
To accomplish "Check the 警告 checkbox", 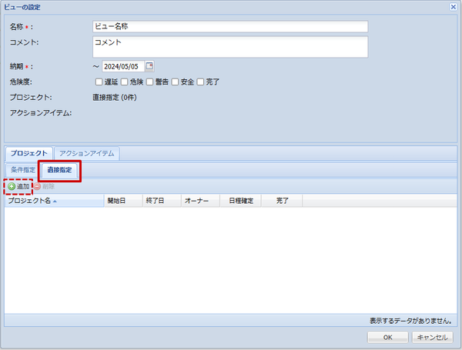I will click(149, 82).
